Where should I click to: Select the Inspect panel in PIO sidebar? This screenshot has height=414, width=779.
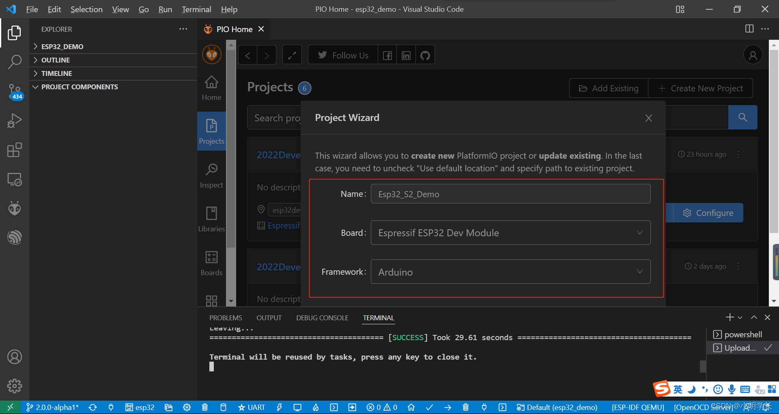coord(211,175)
